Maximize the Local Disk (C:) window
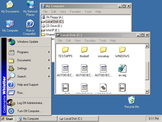The width and height of the screenshot is (162, 122). pyautogui.click(x=143, y=35)
